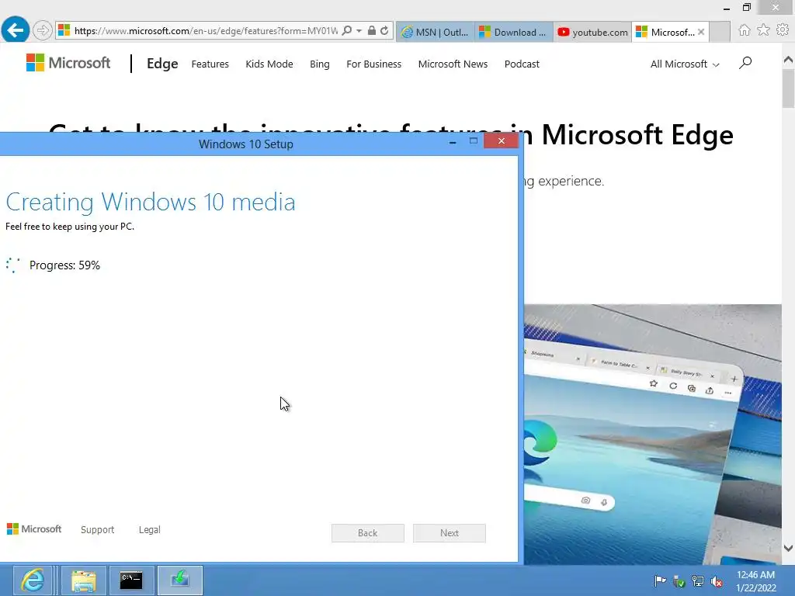The width and height of the screenshot is (795, 596).
Task: Click the Edge browser promotional image
Action: pyautogui.click(x=652, y=435)
